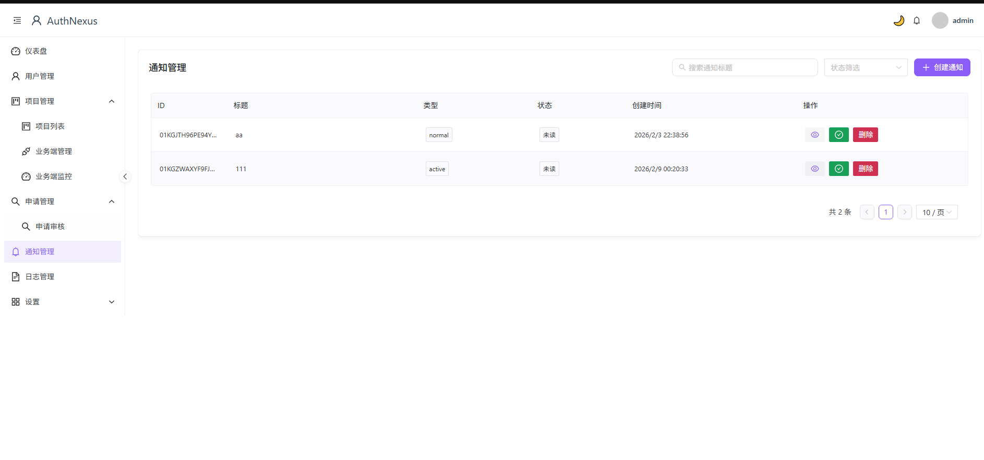The height and width of the screenshot is (460, 984).
Task: Click the admin user avatar
Action: [940, 21]
